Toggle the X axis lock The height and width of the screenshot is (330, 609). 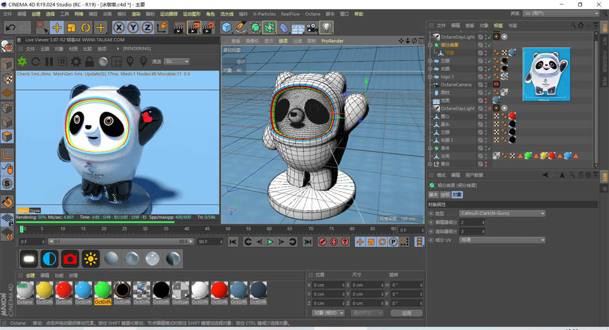click(119, 28)
